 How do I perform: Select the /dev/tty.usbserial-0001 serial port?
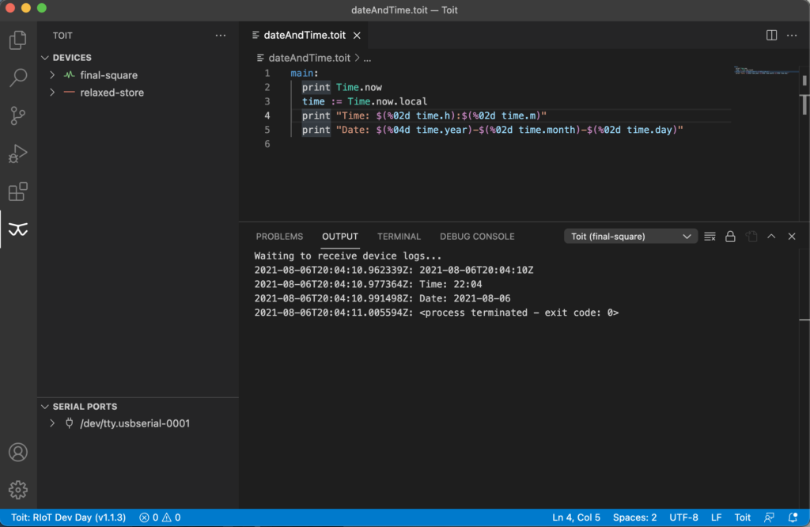pos(134,423)
